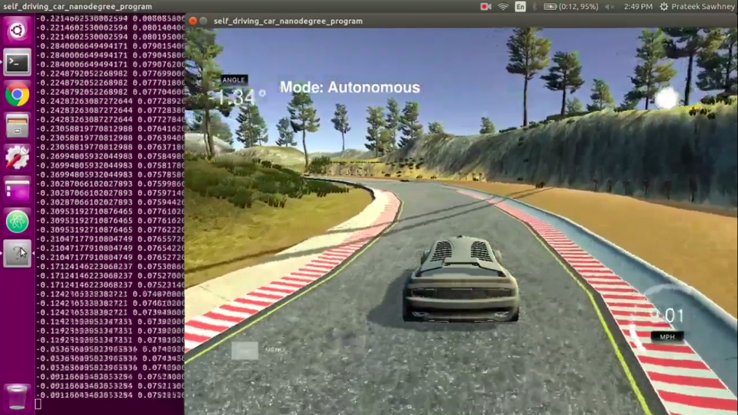Click the Mode: Autonomous overlay text

pyautogui.click(x=350, y=88)
